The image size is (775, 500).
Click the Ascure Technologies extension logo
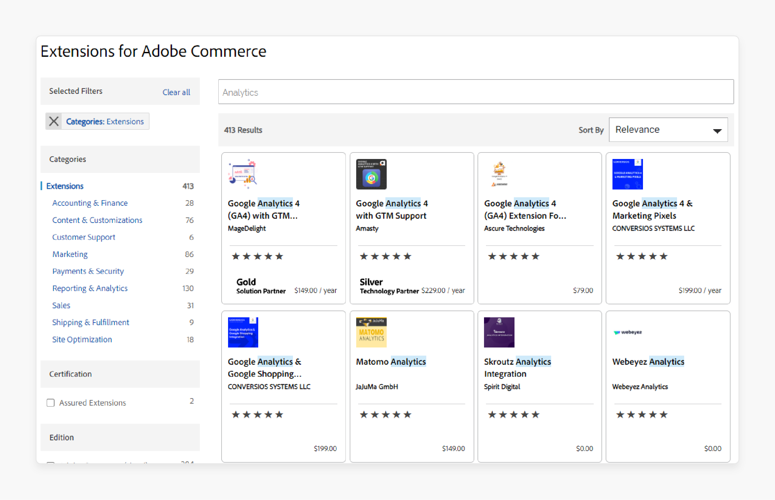pos(499,174)
